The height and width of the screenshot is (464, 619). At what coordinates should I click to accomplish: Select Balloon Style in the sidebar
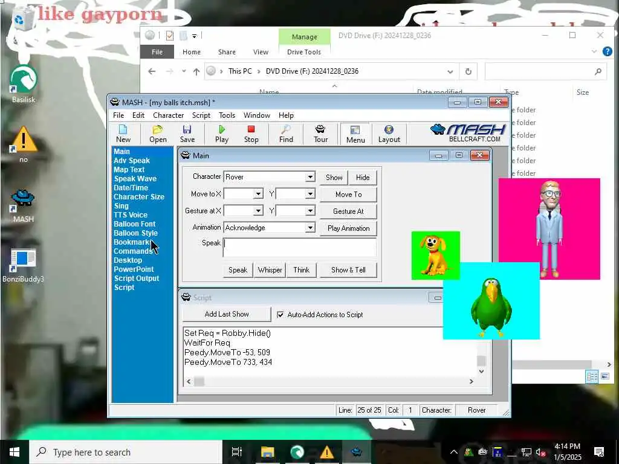coord(135,233)
